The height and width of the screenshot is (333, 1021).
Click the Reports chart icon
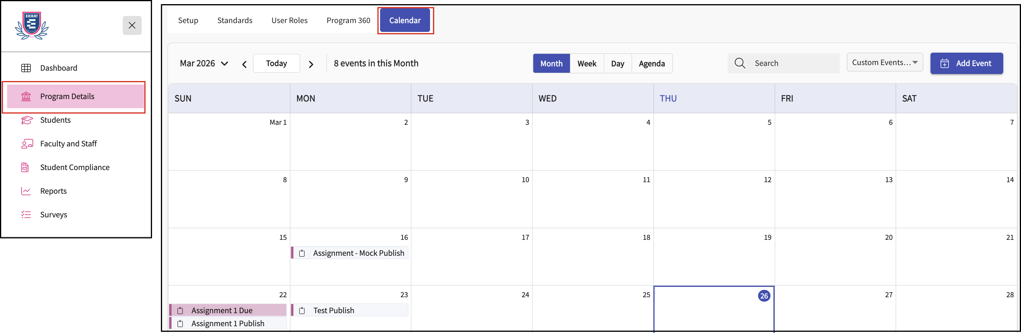[x=26, y=191]
